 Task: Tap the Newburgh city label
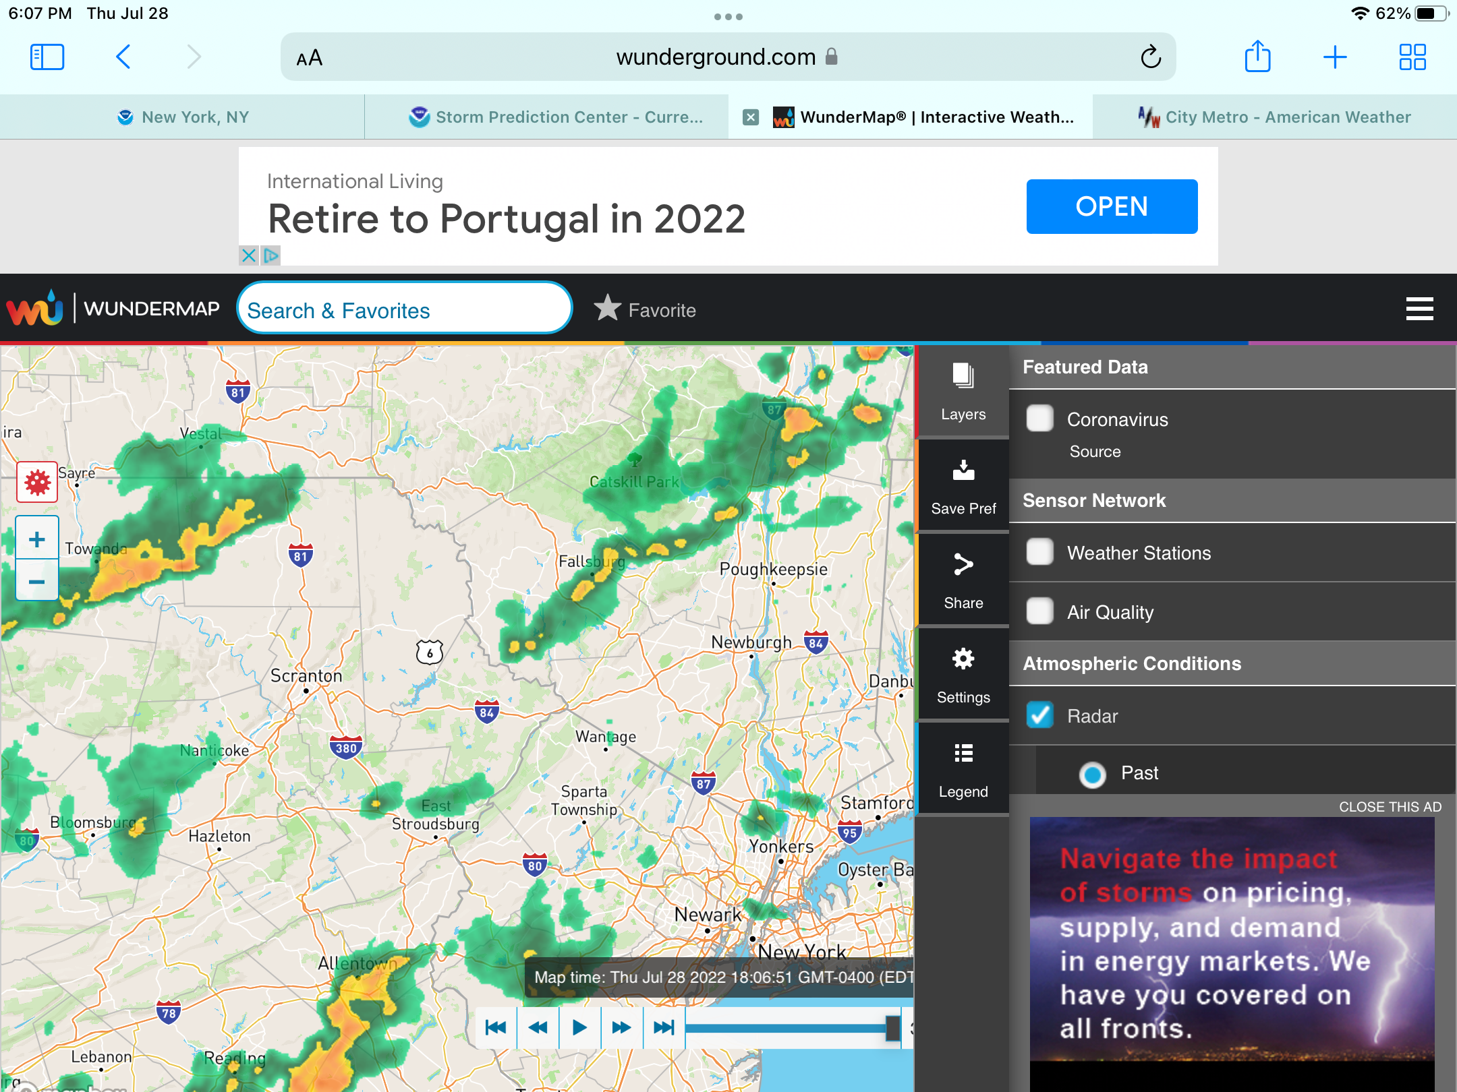click(751, 642)
